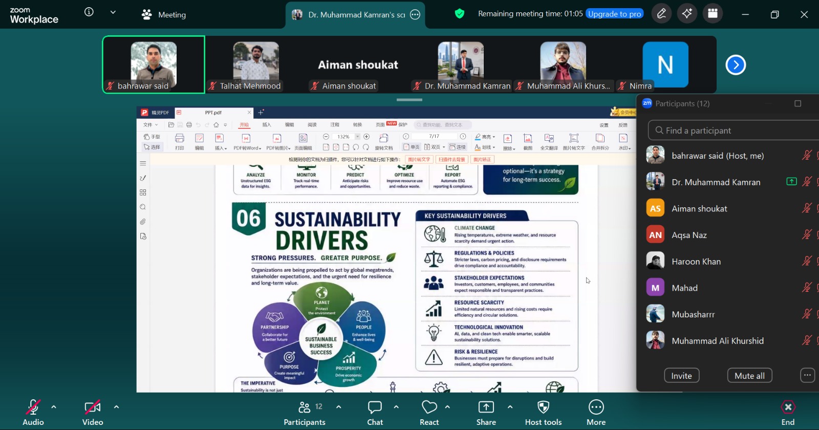This screenshot has height=430, width=819.
Task: Click Upgrade to pro
Action: 615,14
